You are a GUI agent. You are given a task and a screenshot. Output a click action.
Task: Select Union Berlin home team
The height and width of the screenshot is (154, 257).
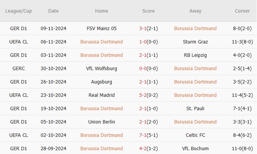point(102,122)
